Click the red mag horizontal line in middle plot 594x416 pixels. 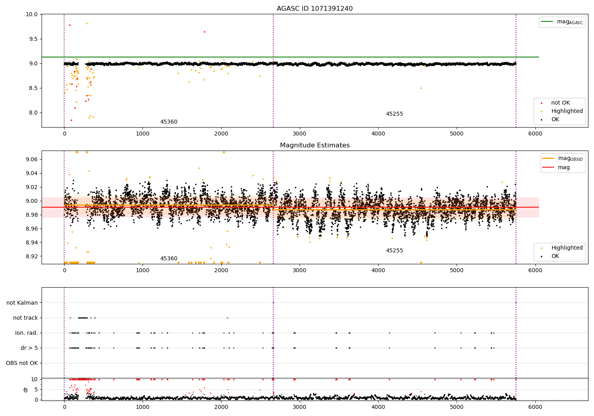click(x=290, y=207)
